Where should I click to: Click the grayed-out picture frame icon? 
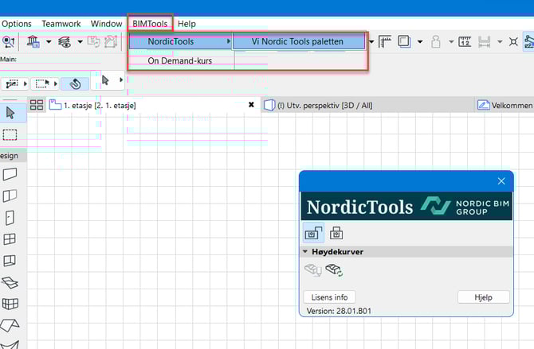click(111, 41)
